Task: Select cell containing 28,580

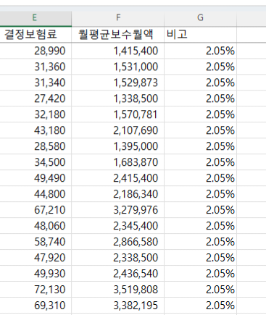Action: click(36, 146)
